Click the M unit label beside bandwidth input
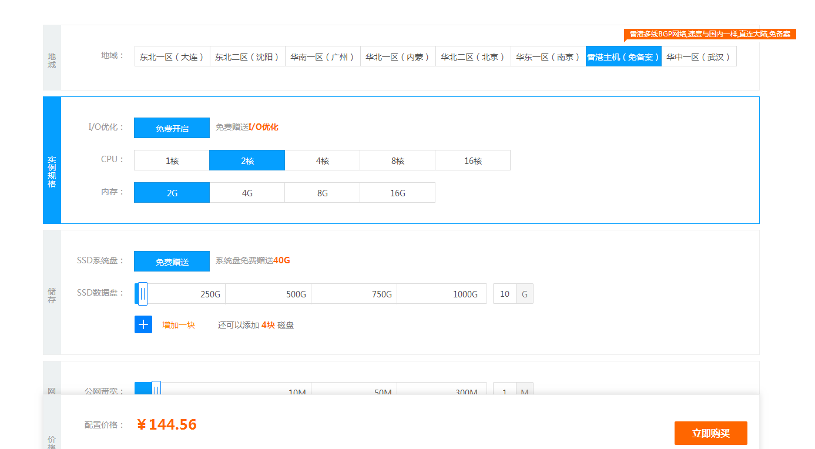The image size is (815, 449). click(x=525, y=391)
